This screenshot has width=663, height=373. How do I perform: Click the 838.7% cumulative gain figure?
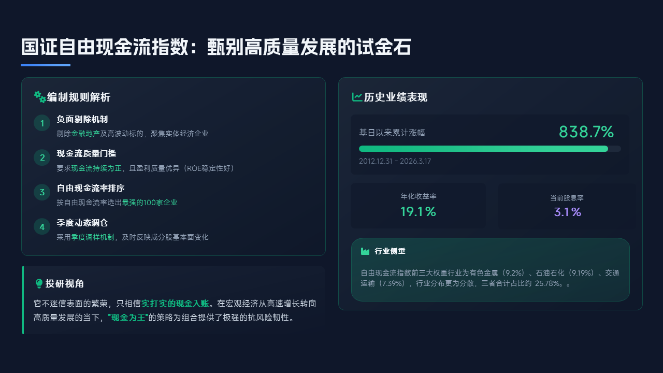(586, 132)
